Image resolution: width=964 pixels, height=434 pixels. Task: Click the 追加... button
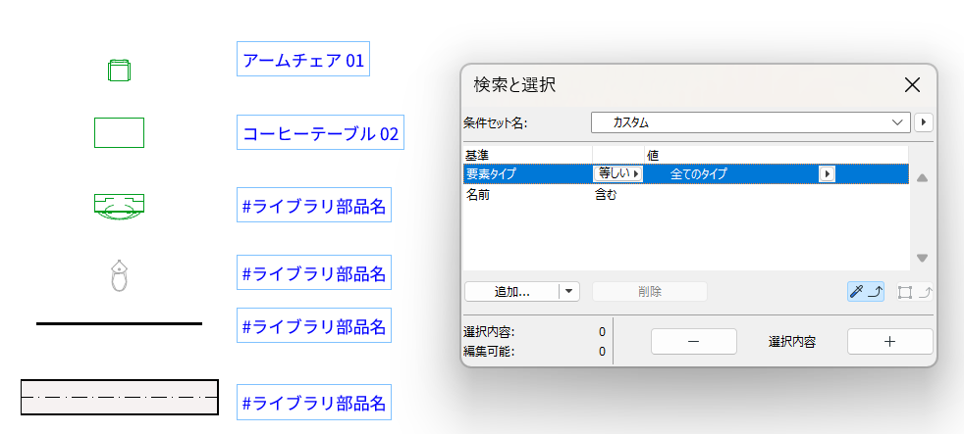coord(512,292)
